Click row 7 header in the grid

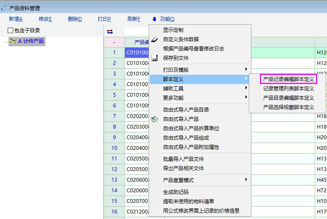[114, 116]
